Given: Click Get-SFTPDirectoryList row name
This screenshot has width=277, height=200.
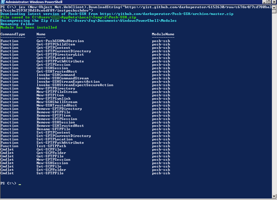Looking at the screenshot, I should click(60, 55).
